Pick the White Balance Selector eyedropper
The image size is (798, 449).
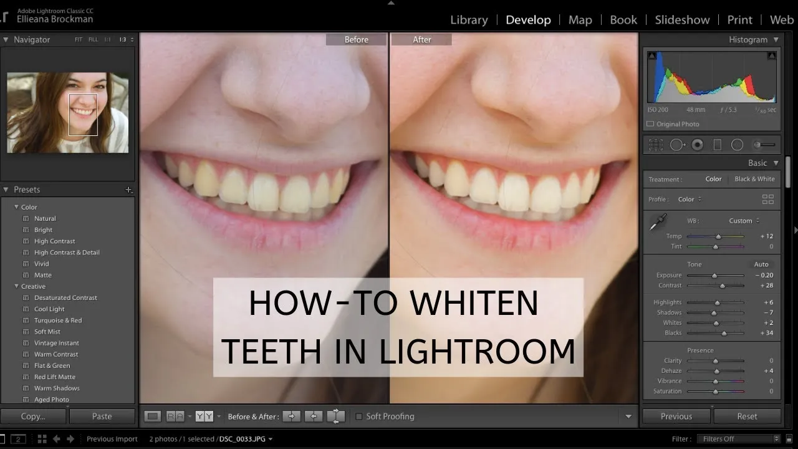tap(658, 222)
